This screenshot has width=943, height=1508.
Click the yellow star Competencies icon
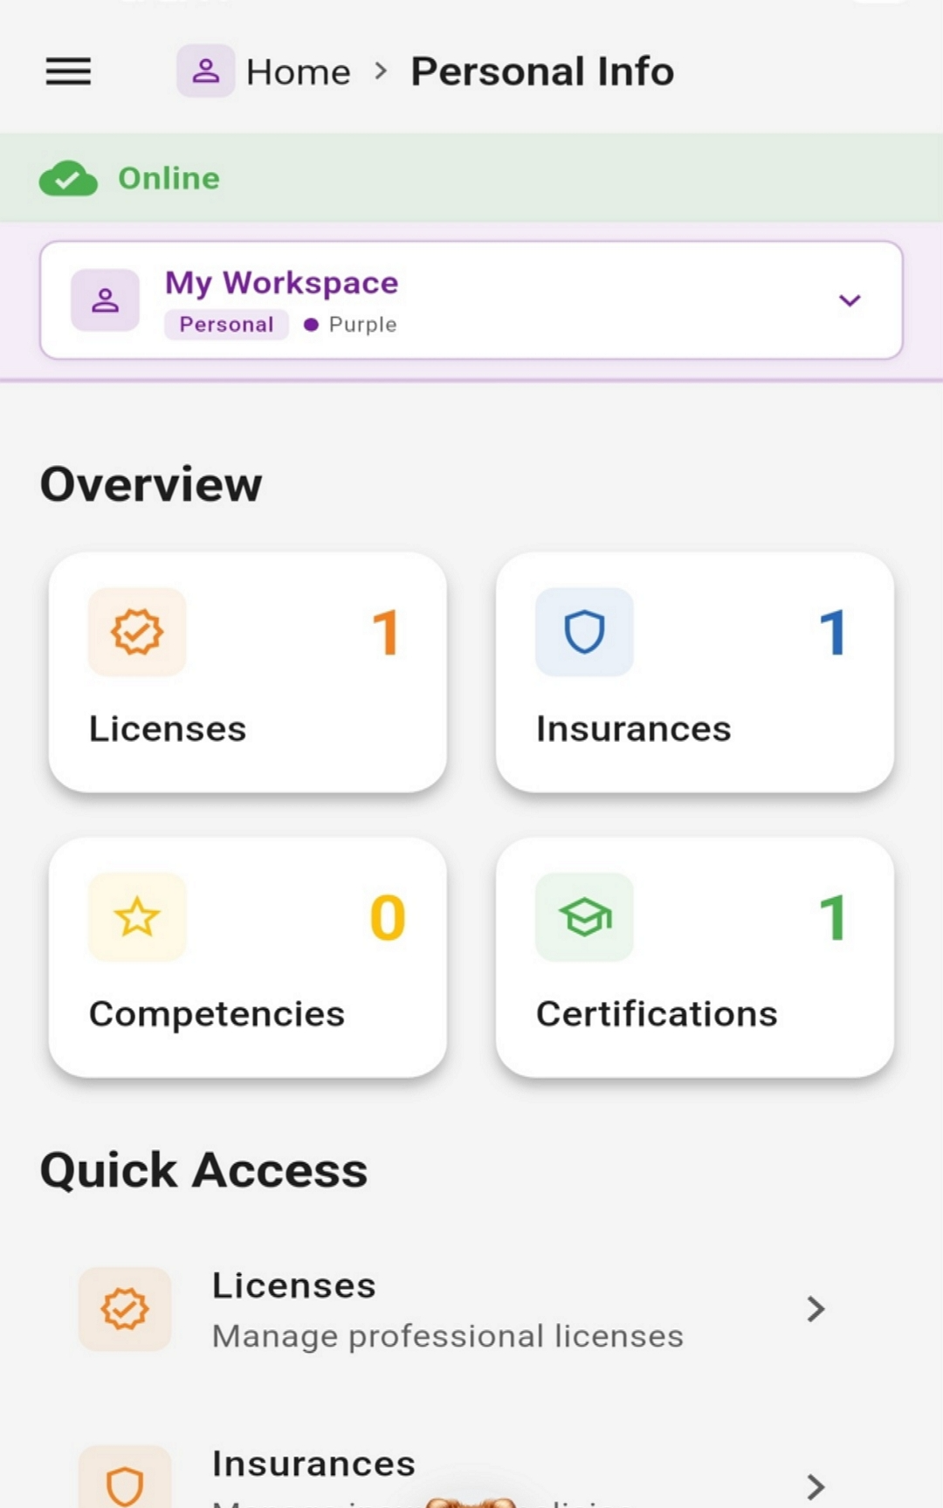(137, 917)
